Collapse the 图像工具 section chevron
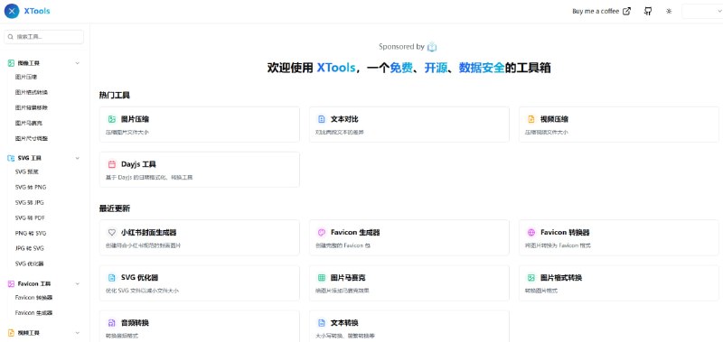 (x=77, y=63)
